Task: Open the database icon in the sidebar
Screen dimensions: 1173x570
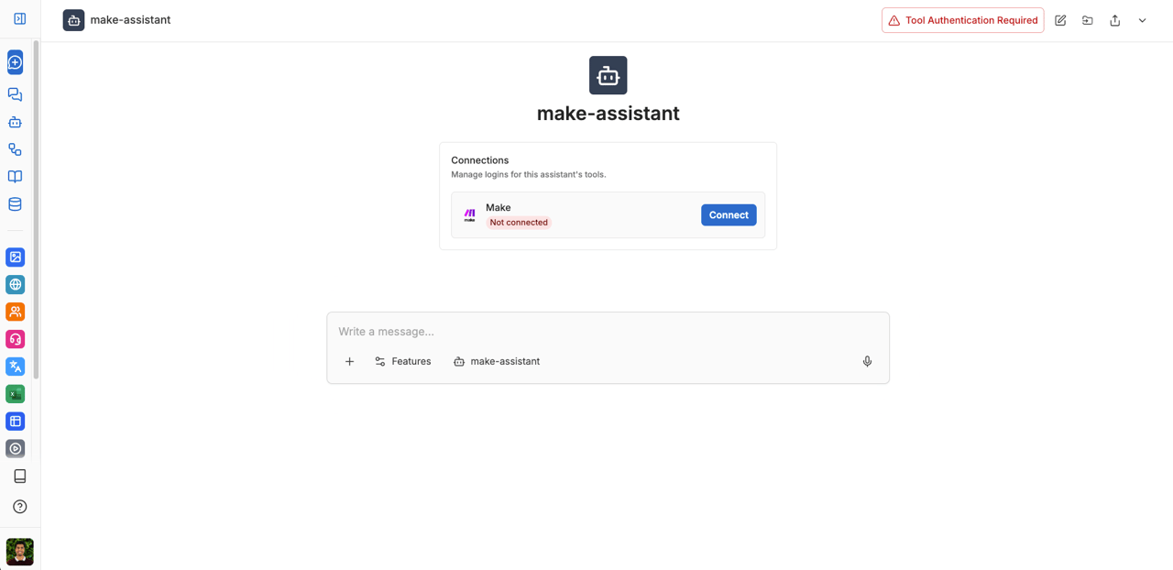Action: [16, 204]
